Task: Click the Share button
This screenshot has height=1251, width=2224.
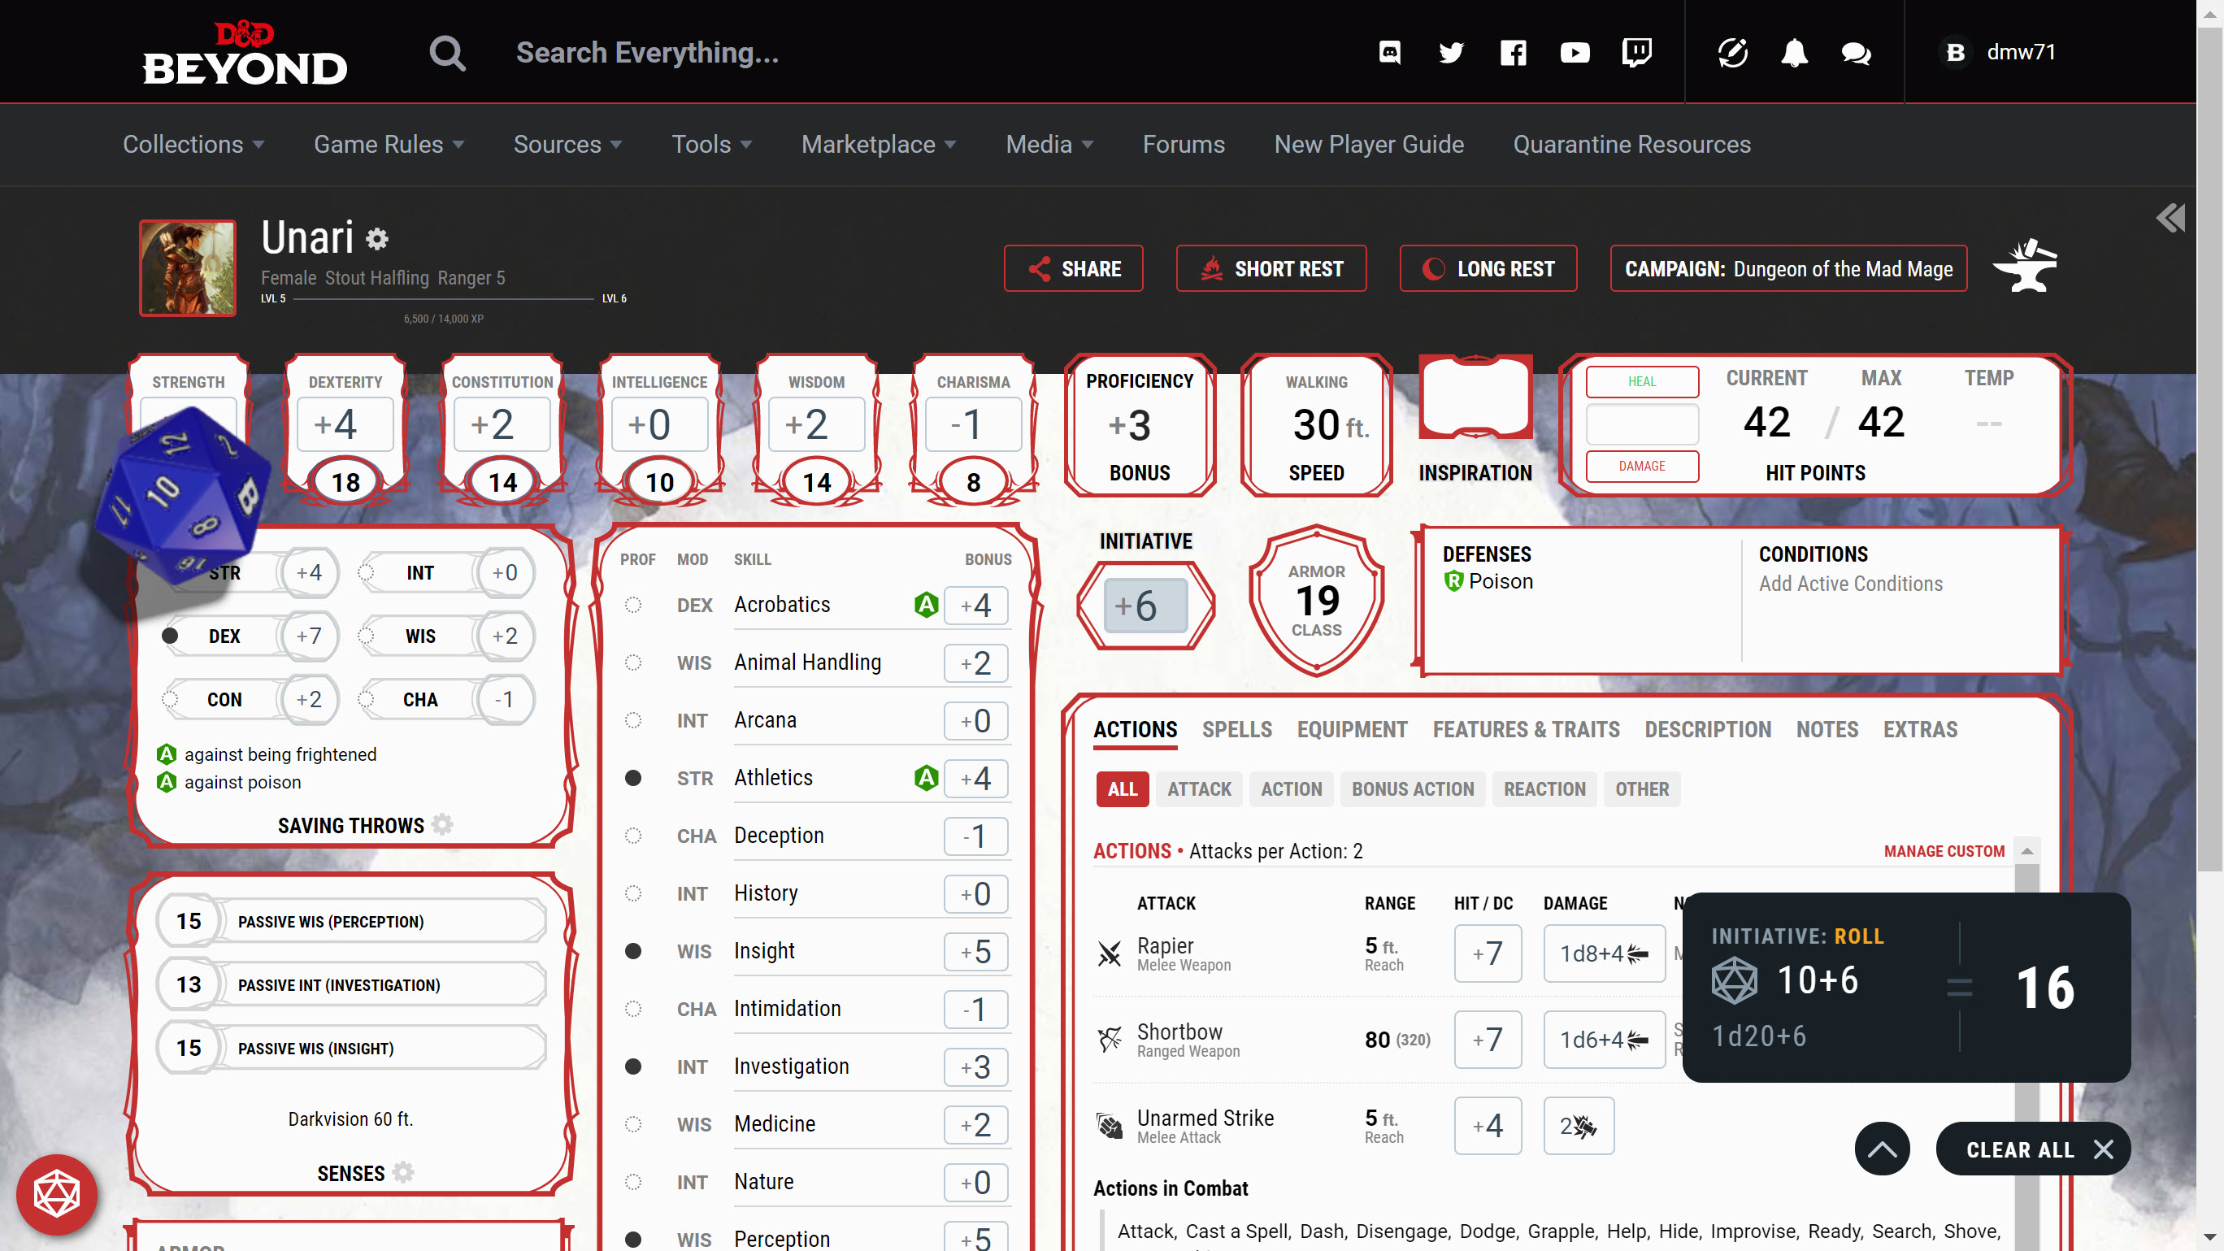Action: 1073,268
